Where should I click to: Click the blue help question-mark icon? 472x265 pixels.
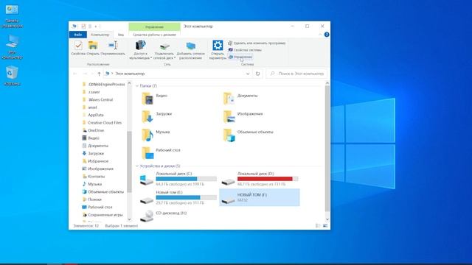(327, 35)
